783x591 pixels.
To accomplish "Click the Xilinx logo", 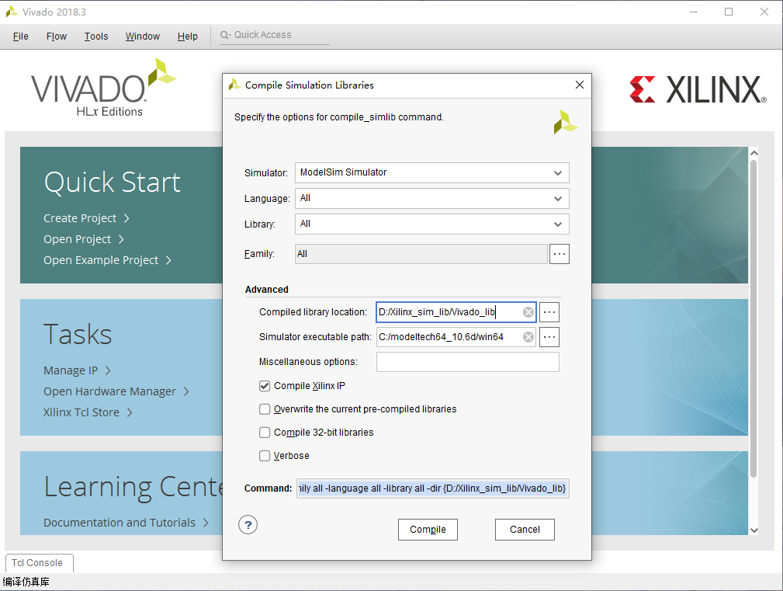I will [697, 89].
